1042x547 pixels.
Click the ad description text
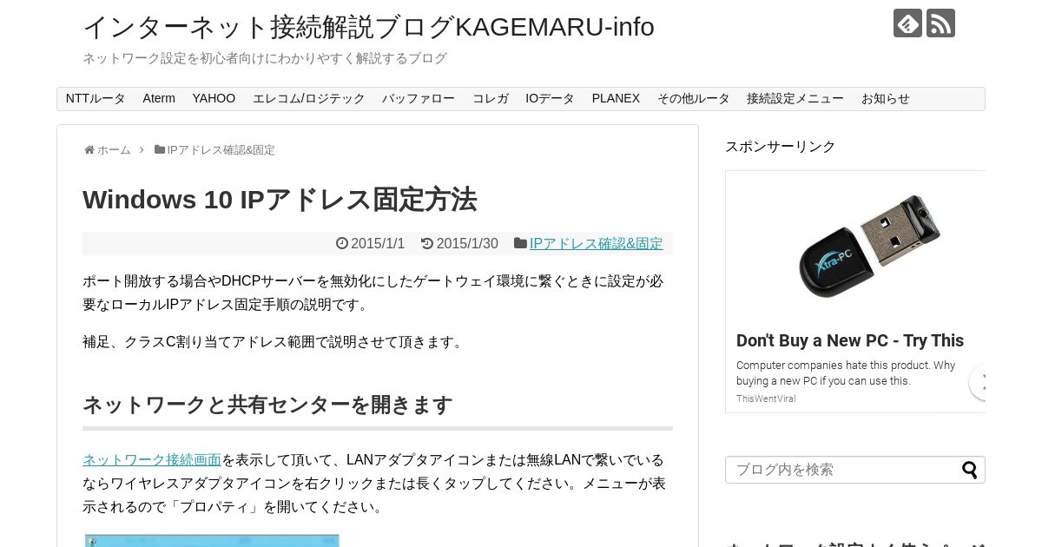pos(846,373)
